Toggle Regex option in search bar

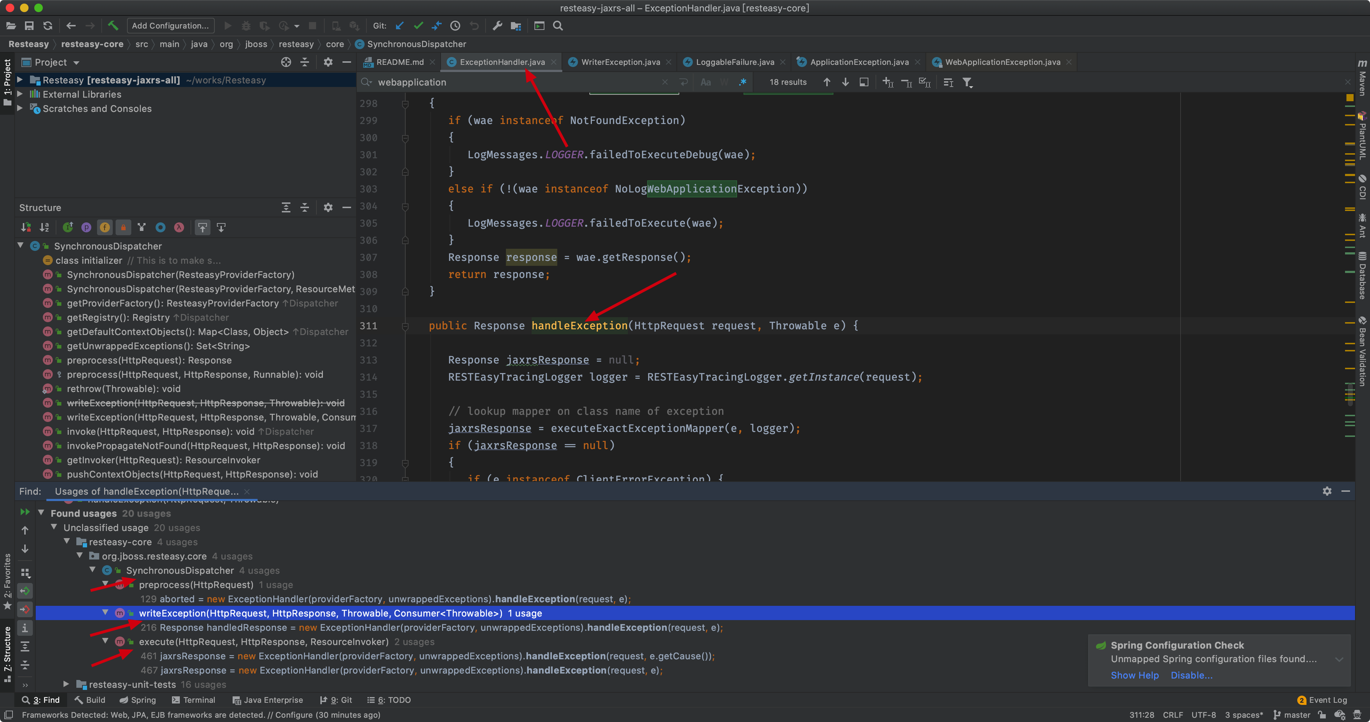click(x=742, y=82)
